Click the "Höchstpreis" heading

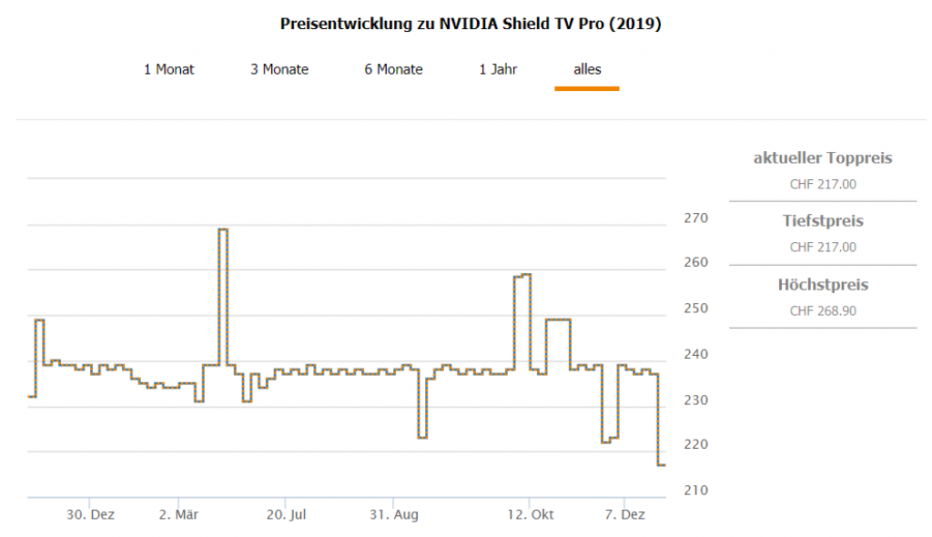823,285
